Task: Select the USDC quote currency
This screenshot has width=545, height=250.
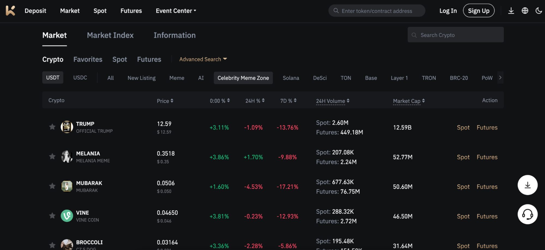Action: tap(80, 78)
